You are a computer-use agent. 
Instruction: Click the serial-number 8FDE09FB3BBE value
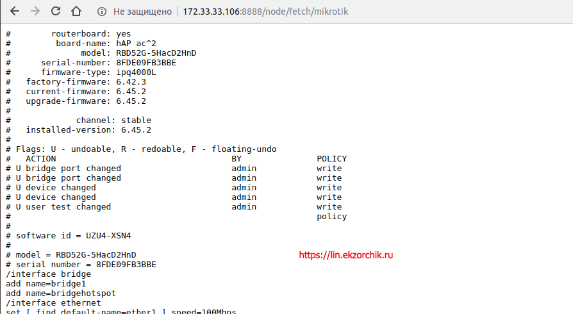146,63
